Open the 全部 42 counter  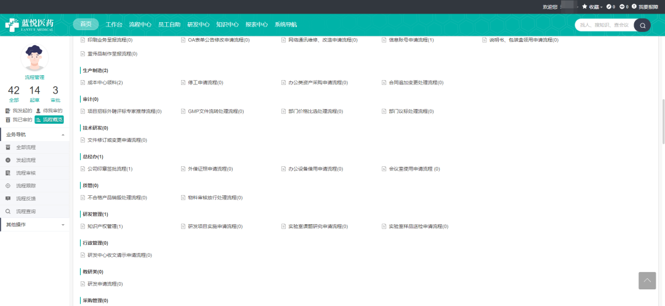pyautogui.click(x=14, y=94)
